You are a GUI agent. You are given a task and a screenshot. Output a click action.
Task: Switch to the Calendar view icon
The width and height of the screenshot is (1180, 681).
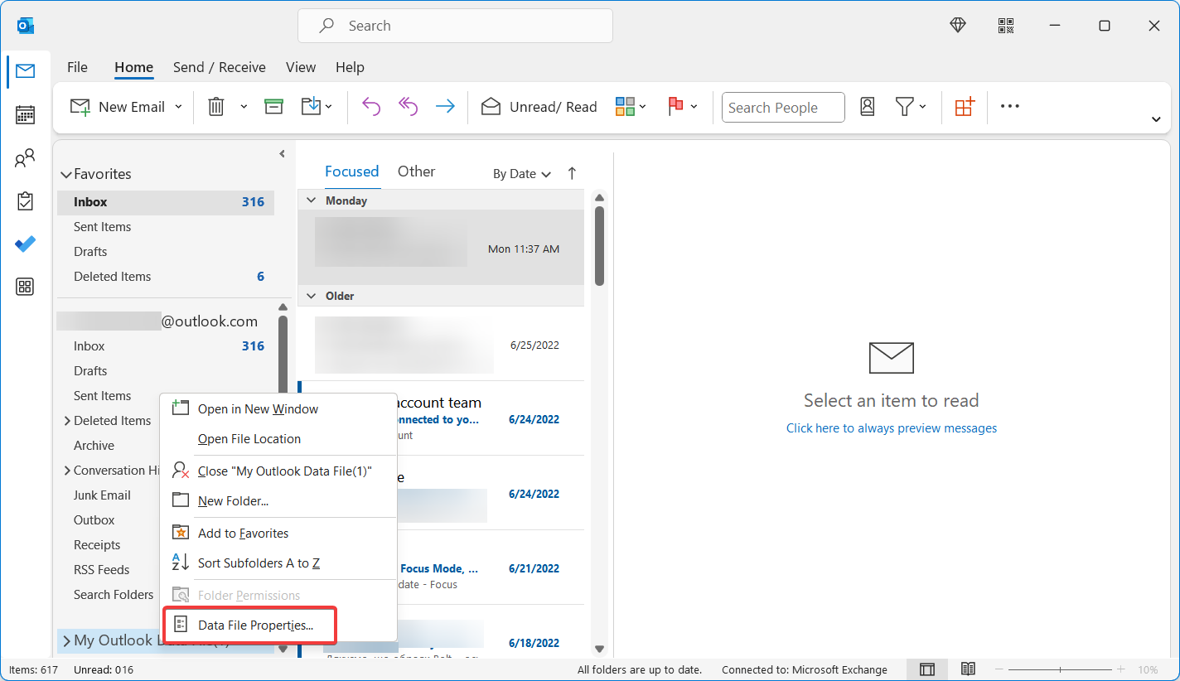25,114
